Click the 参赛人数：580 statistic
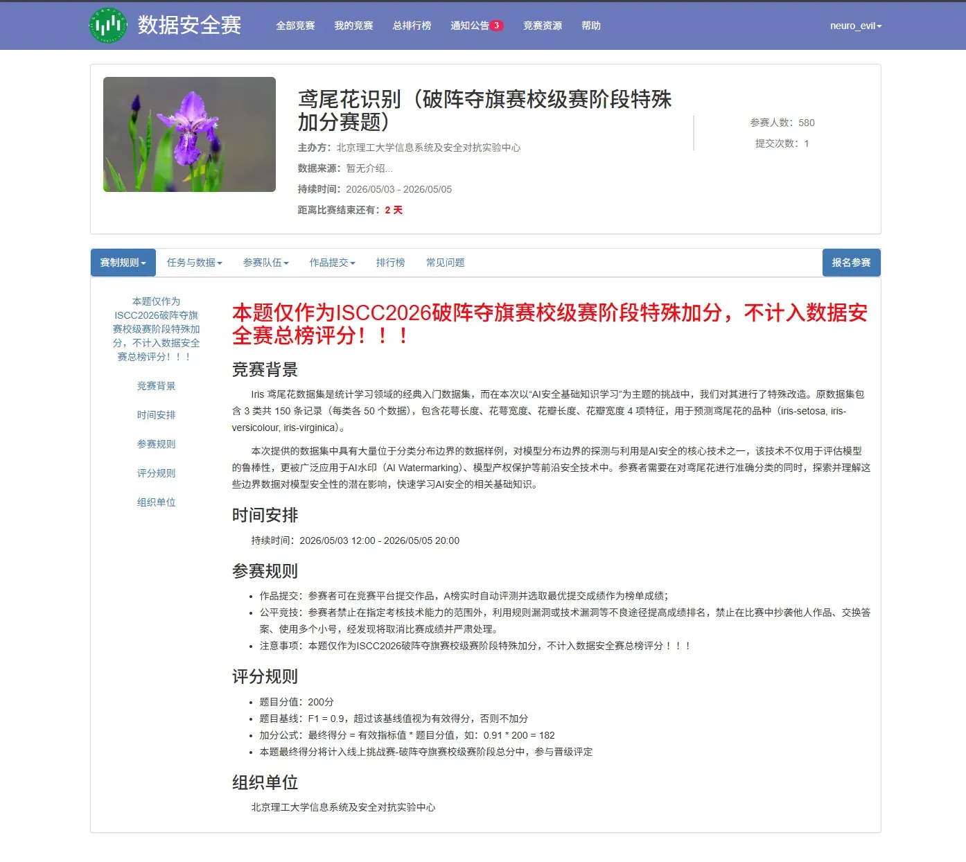 (782, 123)
